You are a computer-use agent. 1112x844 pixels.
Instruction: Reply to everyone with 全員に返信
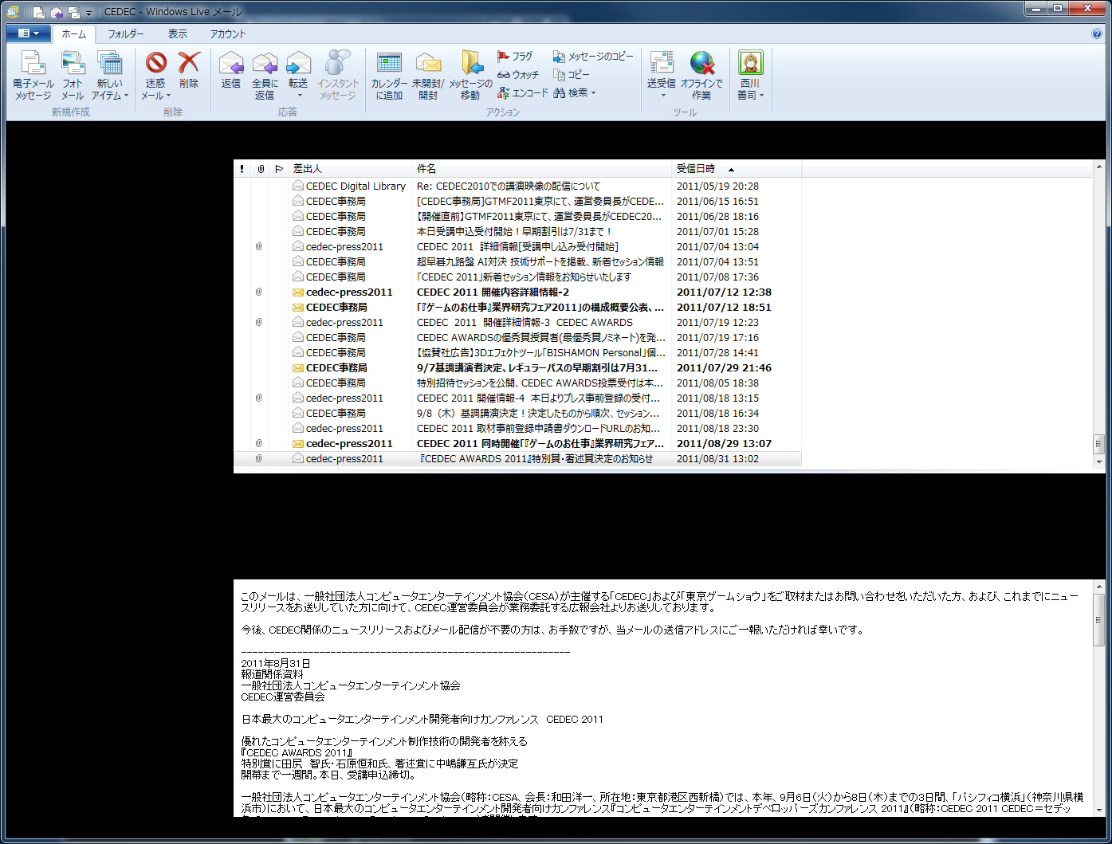coord(265,76)
